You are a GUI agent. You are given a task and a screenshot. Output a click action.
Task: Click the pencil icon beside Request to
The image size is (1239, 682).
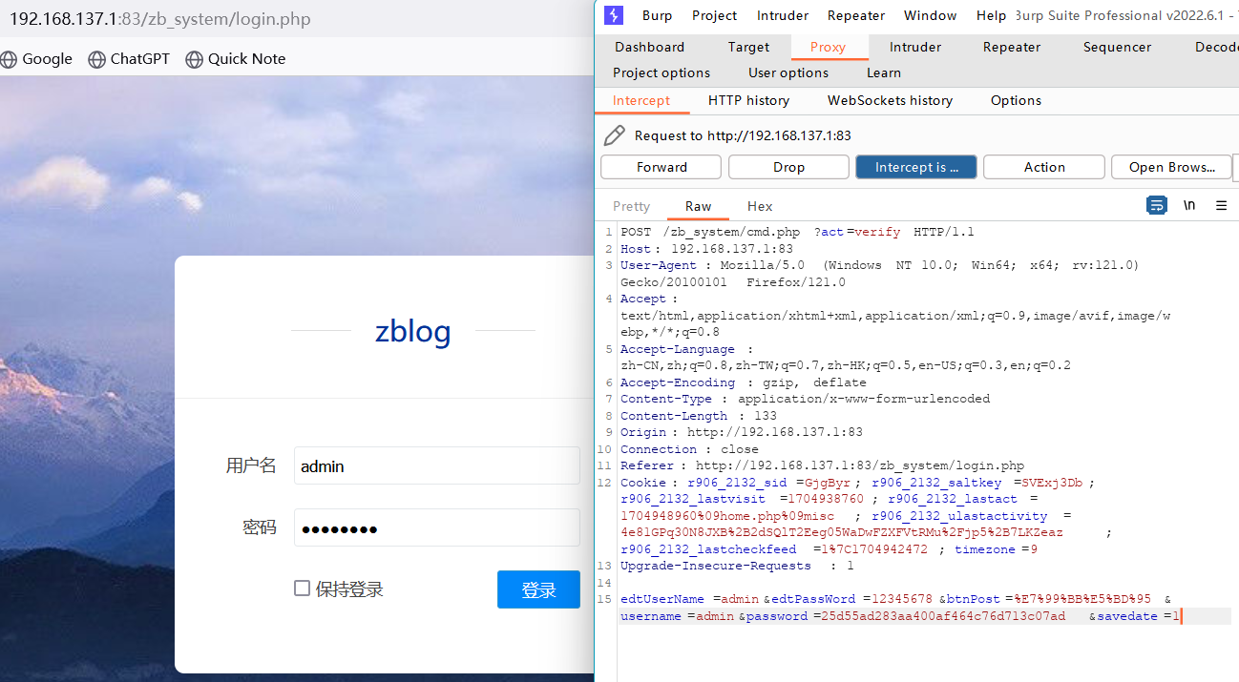(615, 135)
